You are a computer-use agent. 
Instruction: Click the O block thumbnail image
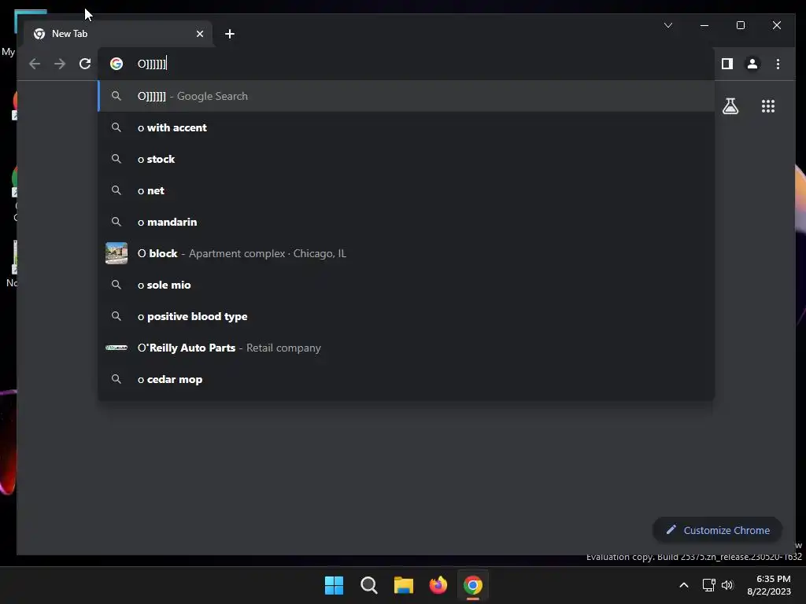coord(116,253)
